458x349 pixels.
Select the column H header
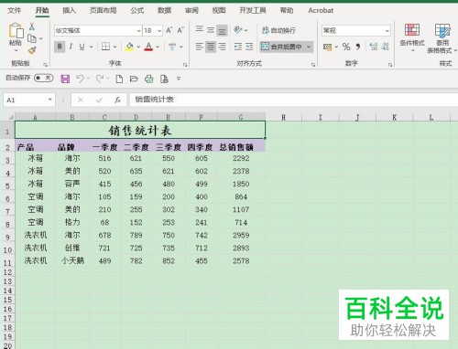pos(284,117)
